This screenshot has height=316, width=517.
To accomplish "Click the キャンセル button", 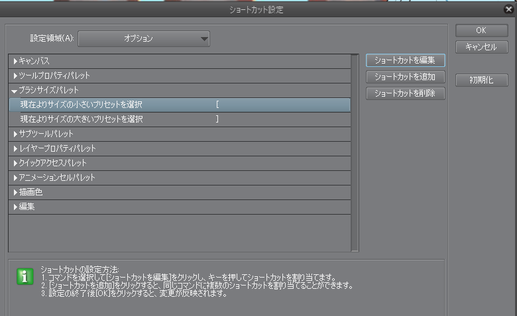I will coord(481,47).
